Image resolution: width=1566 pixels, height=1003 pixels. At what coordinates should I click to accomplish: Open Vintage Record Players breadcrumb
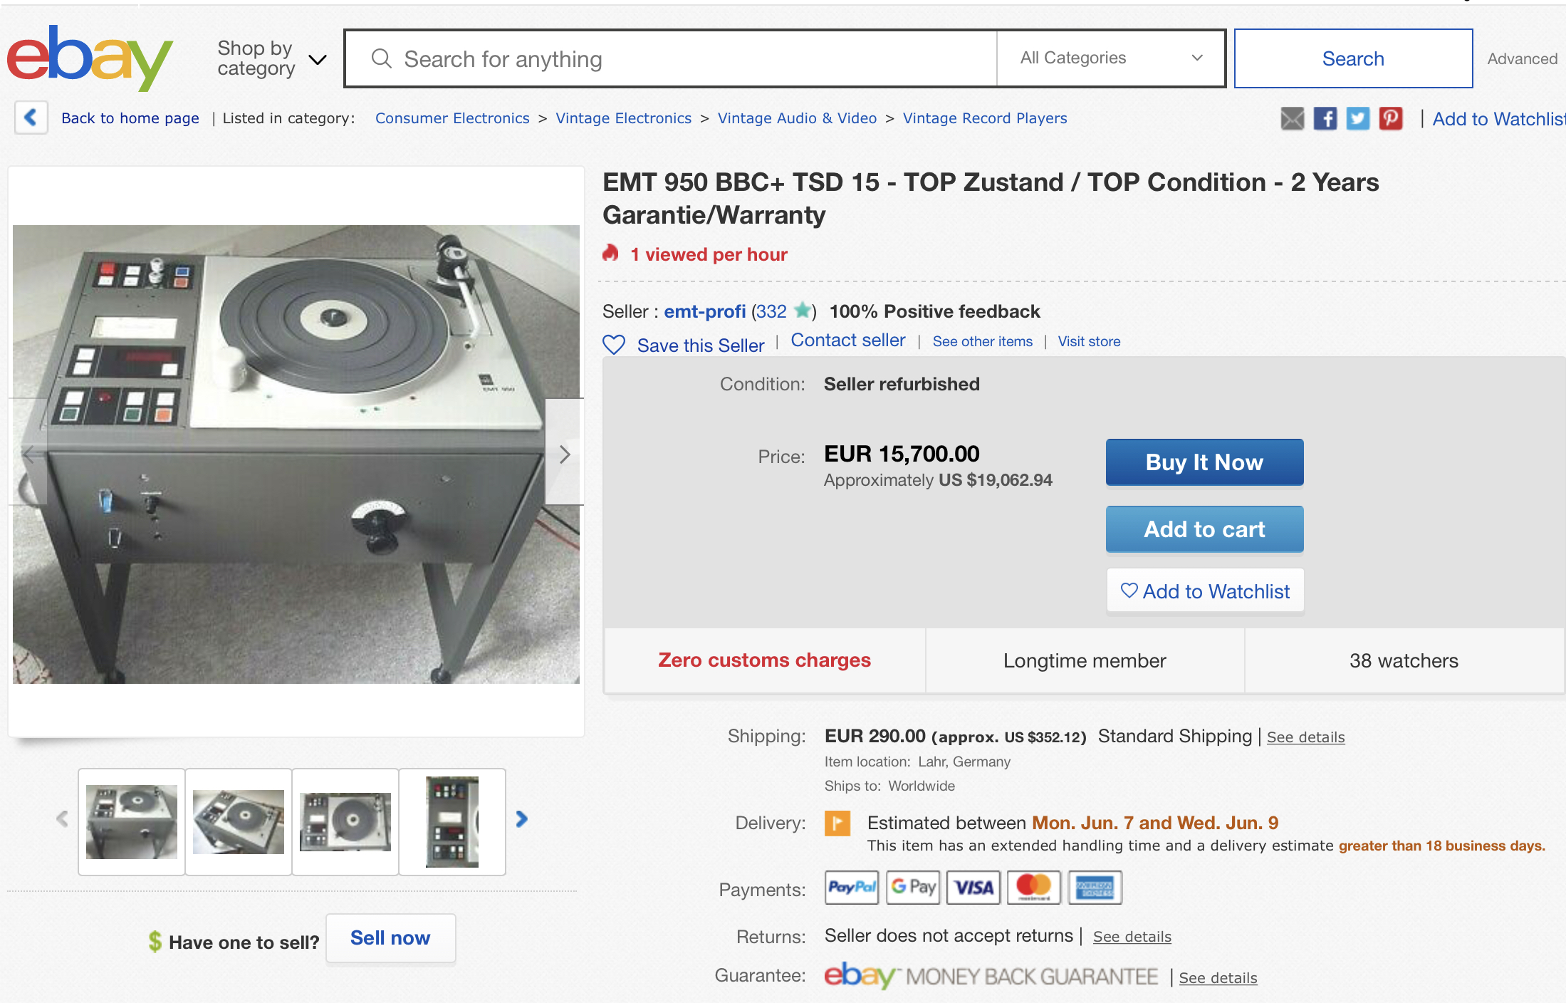coord(985,118)
